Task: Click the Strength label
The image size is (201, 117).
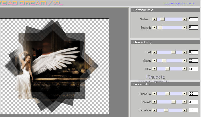Action: point(146,28)
